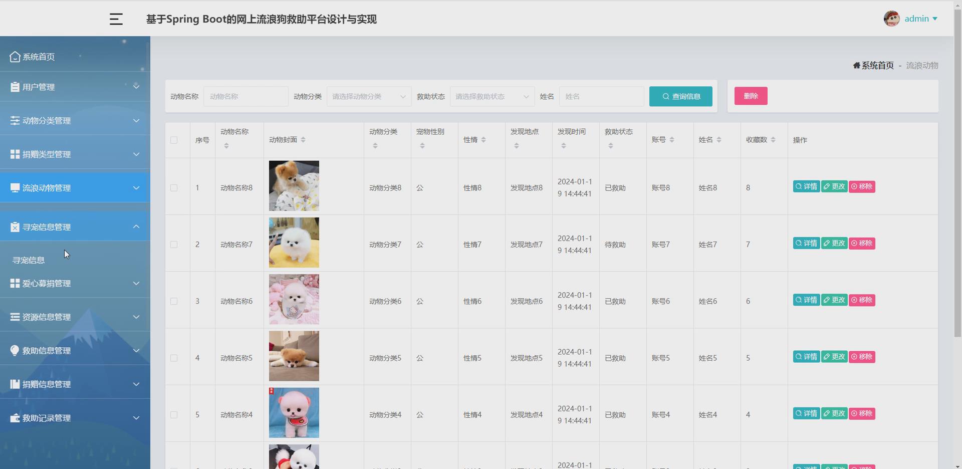
Task: Expand the 资源信息管理 menu chevron
Action: click(x=136, y=317)
